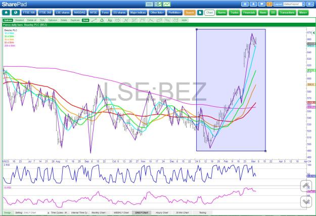316x216 pixels.
Task: Select the last polygon drawing tool
Action: pos(175,20)
